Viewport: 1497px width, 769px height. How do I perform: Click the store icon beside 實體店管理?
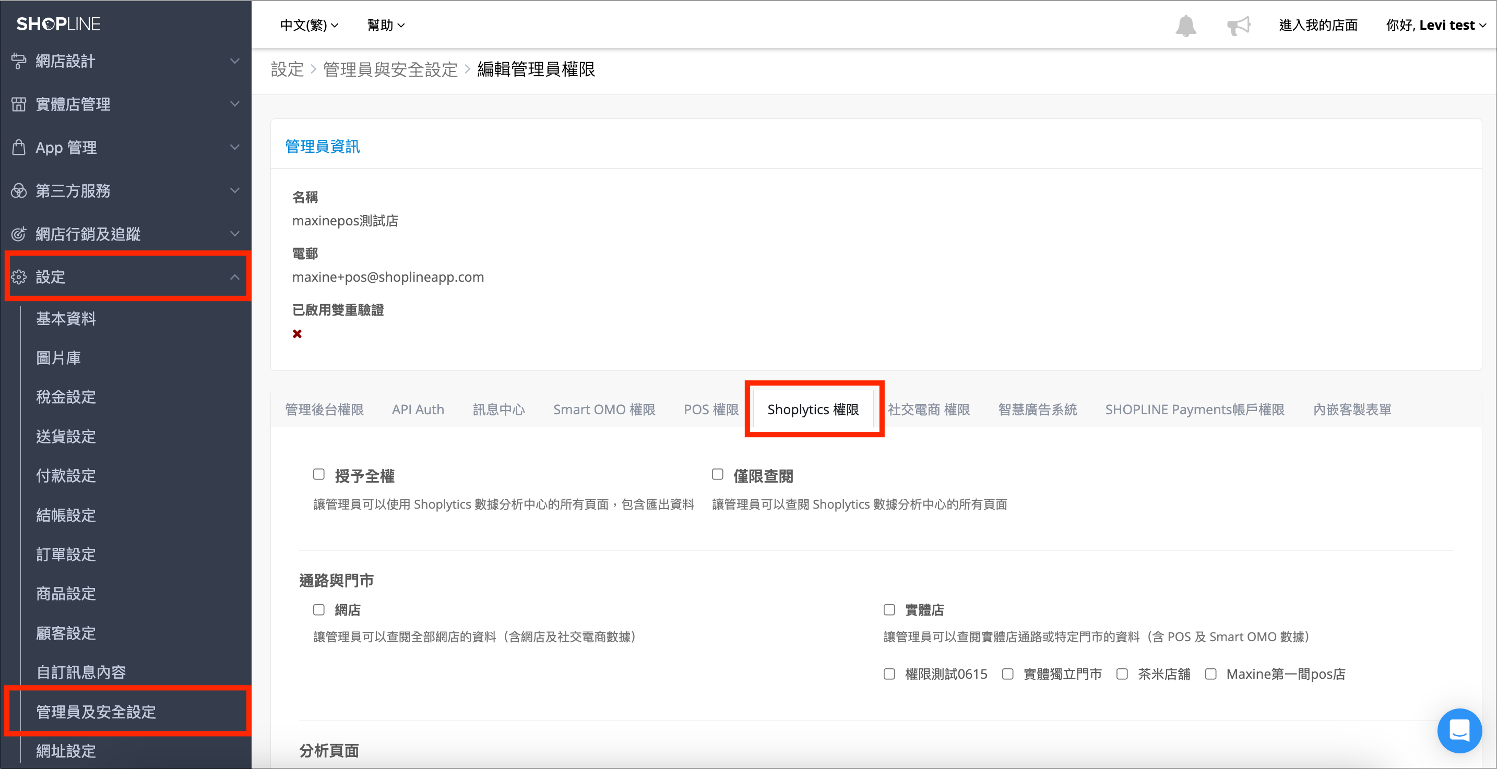pyautogui.click(x=19, y=104)
